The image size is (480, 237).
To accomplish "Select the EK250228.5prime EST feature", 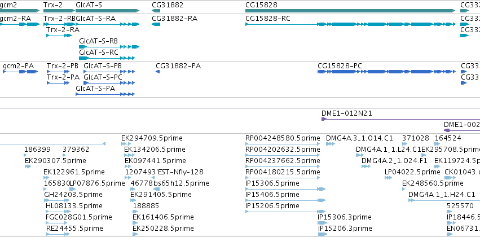I will (x=135, y=234).
